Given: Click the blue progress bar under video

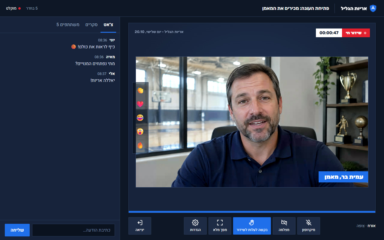Looking at the screenshot, I should [252, 212].
